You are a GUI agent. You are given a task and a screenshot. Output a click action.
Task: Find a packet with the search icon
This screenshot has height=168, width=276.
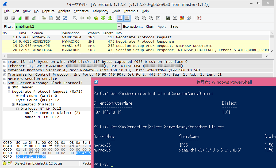[x=75, y=18]
